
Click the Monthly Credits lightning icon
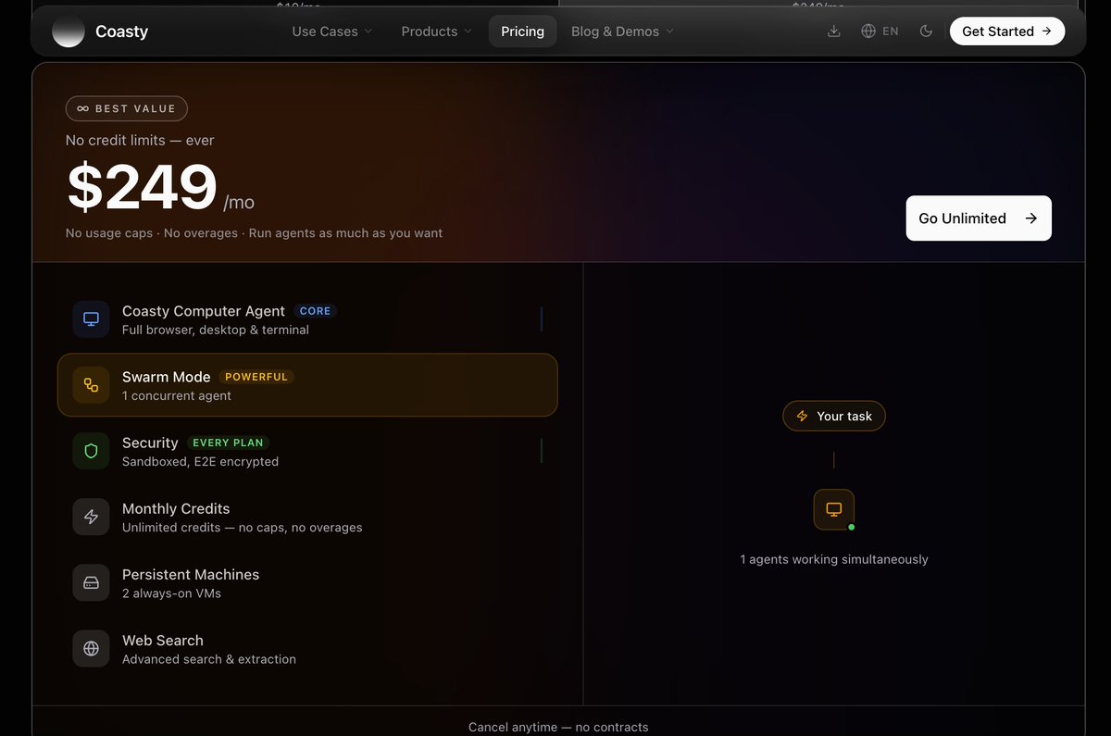(x=91, y=517)
